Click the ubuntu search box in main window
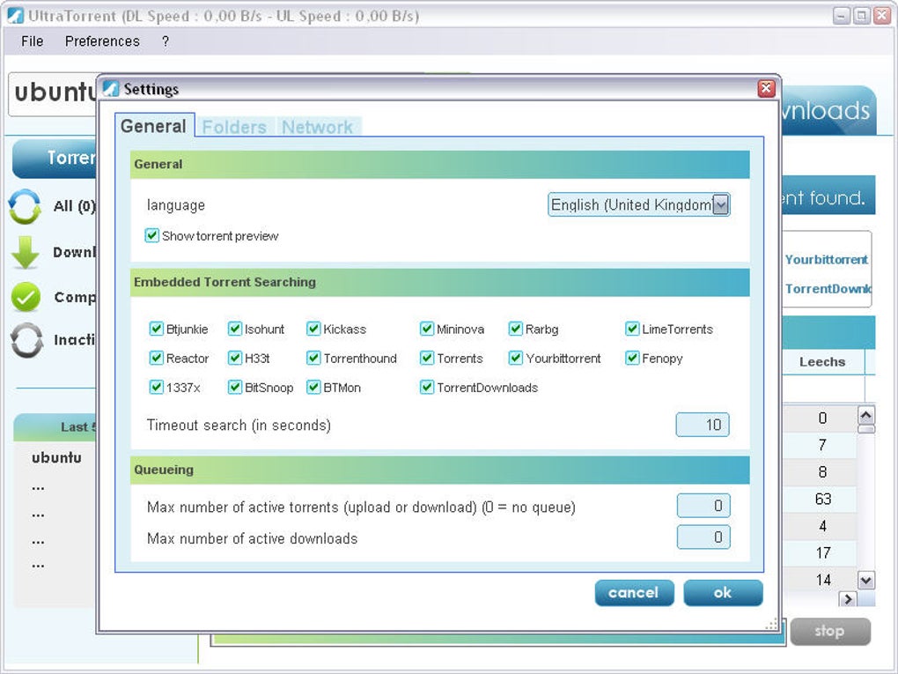This screenshot has width=898, height=674. click(x=53, y=93)
